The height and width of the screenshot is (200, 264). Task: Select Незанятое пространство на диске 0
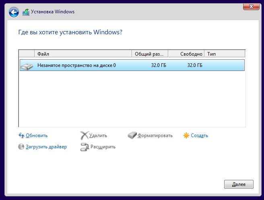[x=132, y=65]
